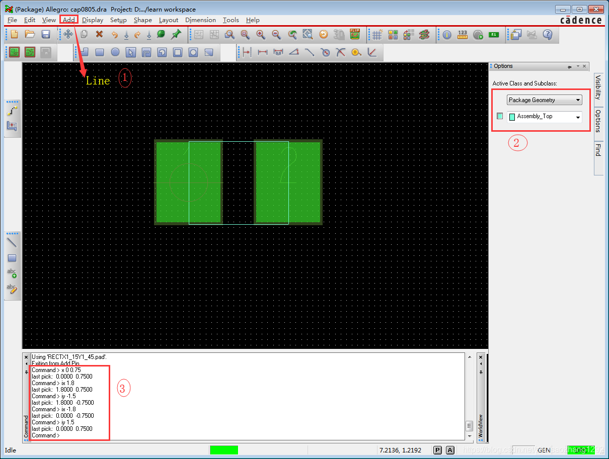Click the green pushpin Fix icon
Image resolution: width=609 pixels, height=459 pixels.
(176, 34)
